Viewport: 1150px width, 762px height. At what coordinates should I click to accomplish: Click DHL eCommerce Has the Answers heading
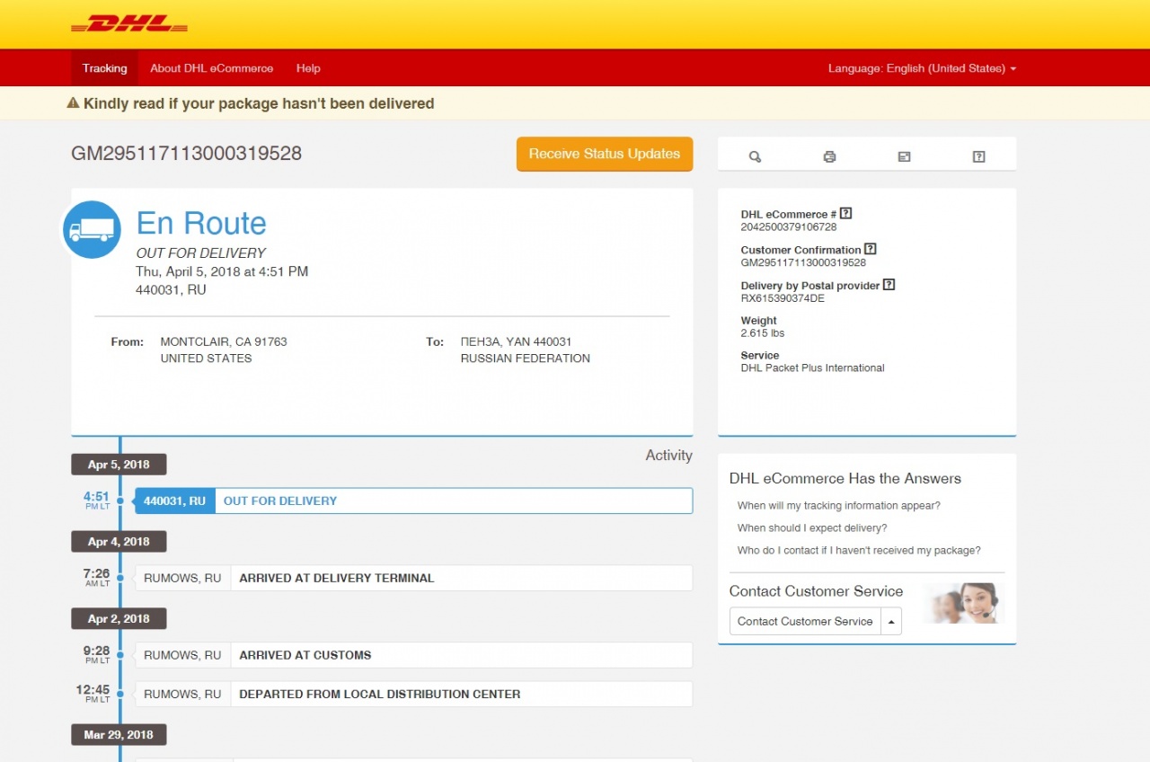coord(845,479)
